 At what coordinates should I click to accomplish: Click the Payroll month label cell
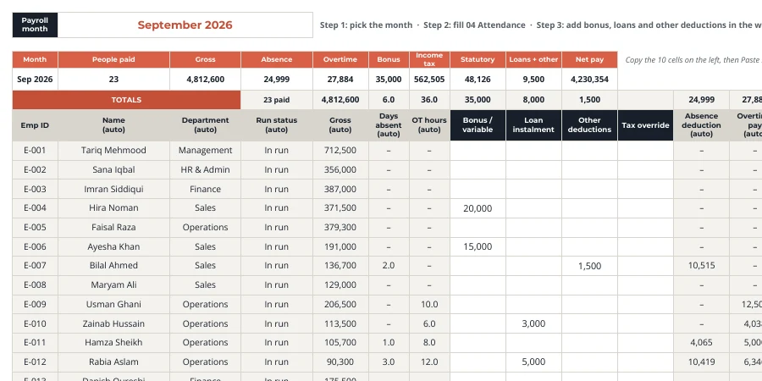click(35, 25)
